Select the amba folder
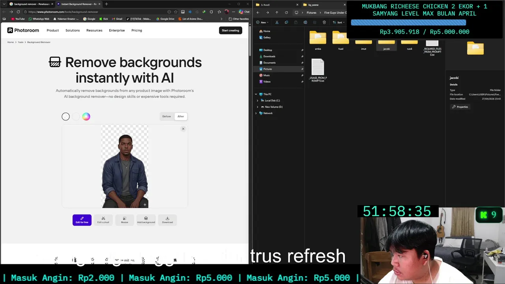The width and height of the screenshot is (505, 284). [x=318, y=41]
